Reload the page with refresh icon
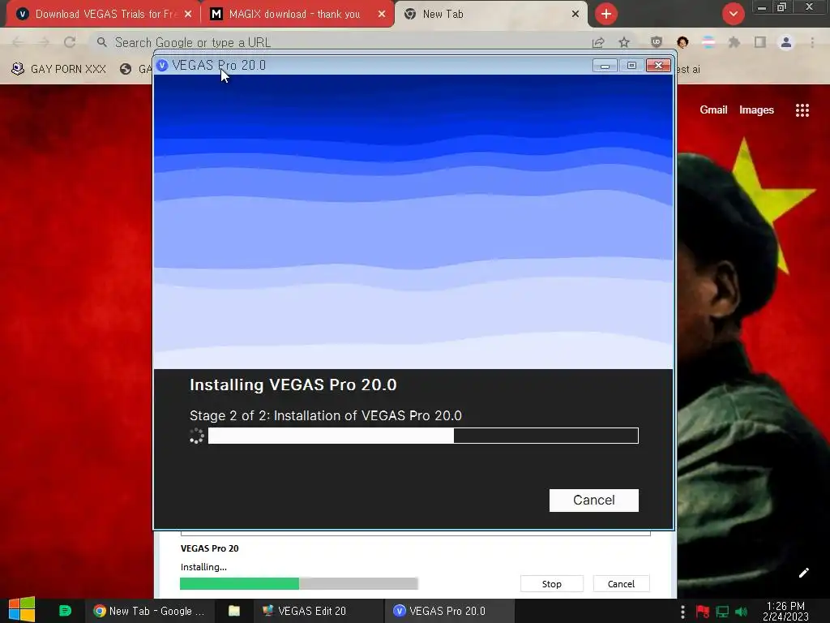This screenshot has width=830, height=623. pyautogui.click(x=70, y=42)
